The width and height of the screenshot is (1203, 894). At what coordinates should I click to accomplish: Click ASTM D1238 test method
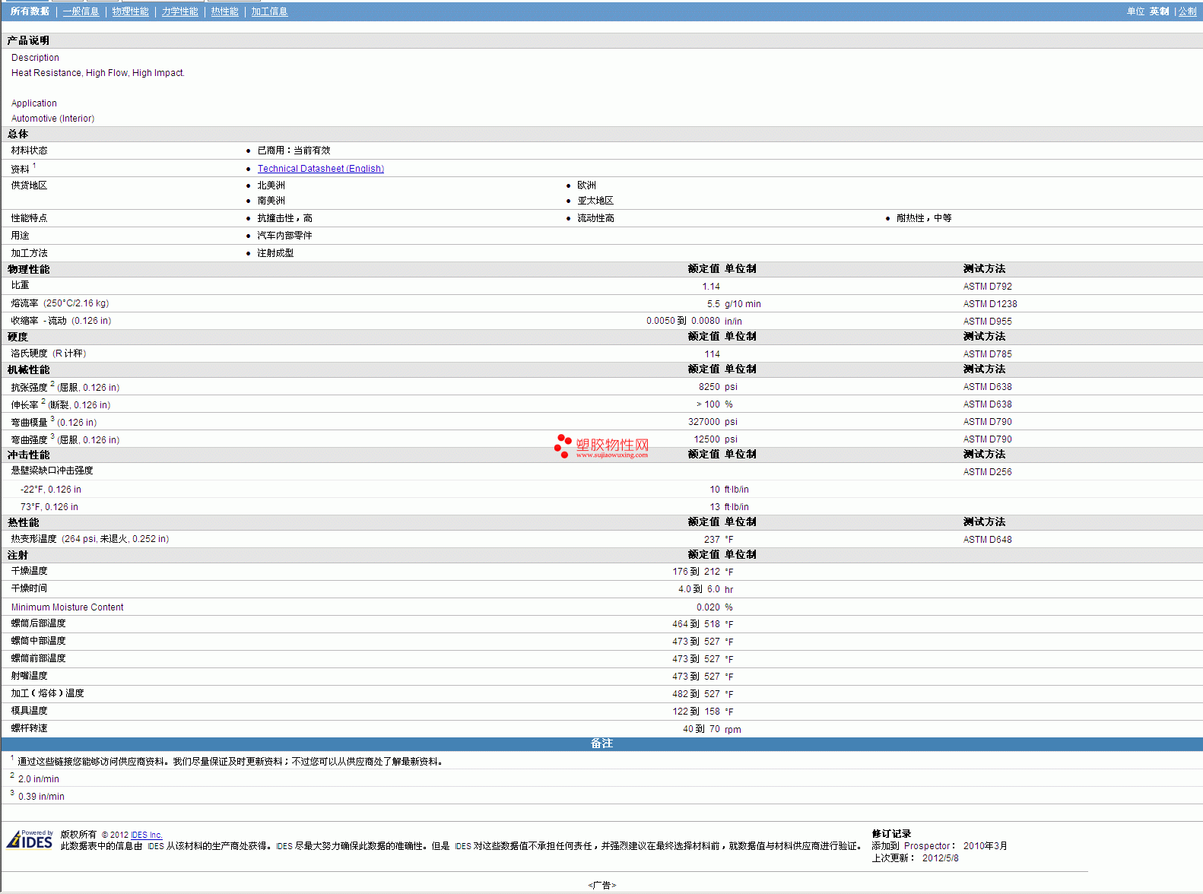(989, 304)
